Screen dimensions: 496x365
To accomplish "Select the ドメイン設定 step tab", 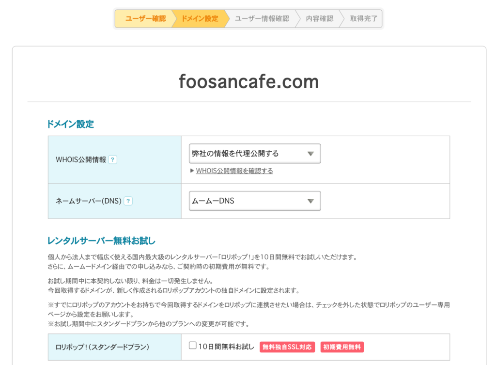I will pyautogui.click(x=200, y=19).
